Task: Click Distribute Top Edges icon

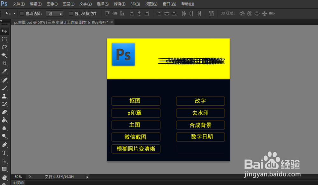Action: tap(159, 14)
